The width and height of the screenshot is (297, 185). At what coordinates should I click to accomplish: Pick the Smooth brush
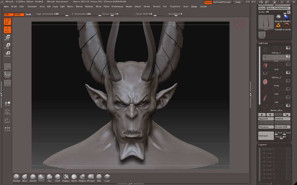pyautogui.click(x=33, y=178)
